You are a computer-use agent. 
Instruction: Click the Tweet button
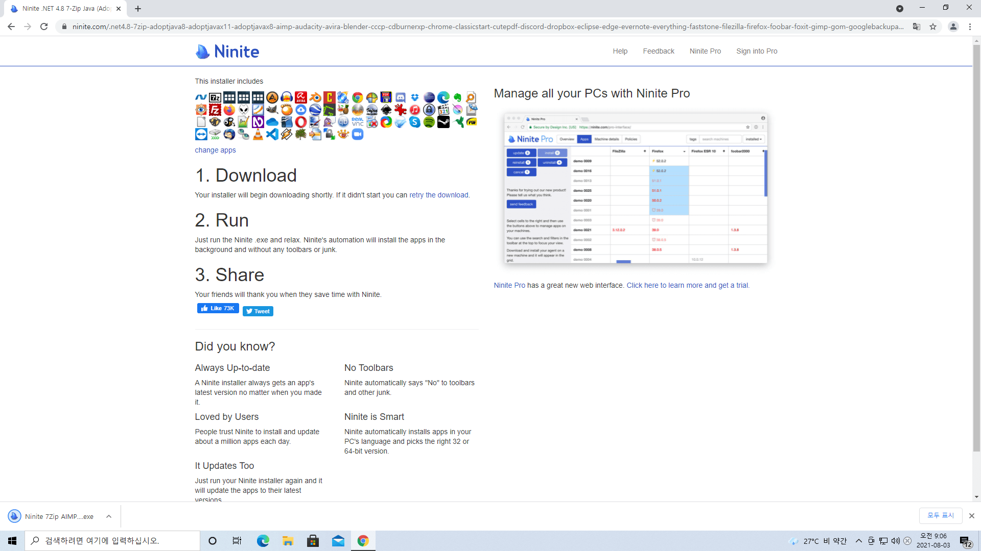tap(258, 311)
